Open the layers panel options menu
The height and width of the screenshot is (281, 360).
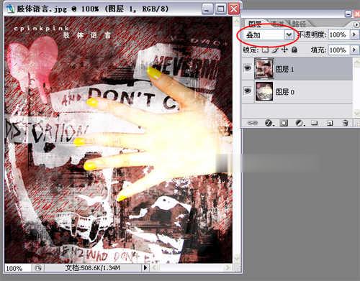pos(356,24)
